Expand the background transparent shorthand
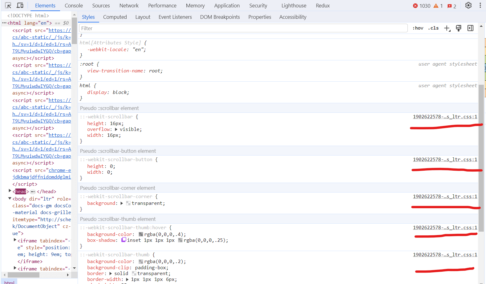The width and height of the screenshot is (486, 284). pos(122,203)
